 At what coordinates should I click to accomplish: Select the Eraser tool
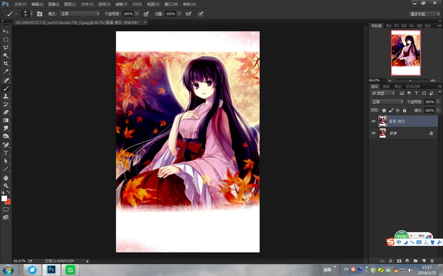(x=6, y=112)
